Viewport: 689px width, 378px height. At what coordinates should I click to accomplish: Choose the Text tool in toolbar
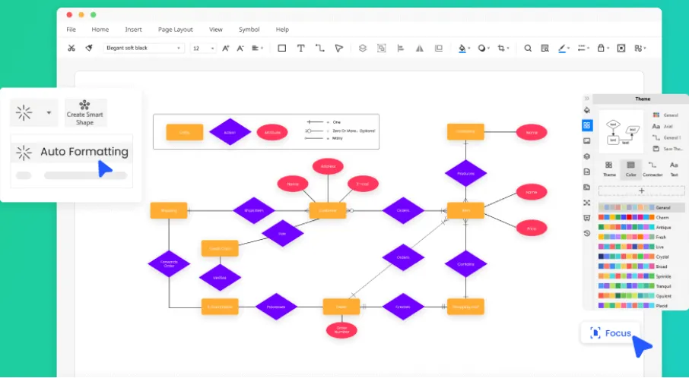point(300,48)
